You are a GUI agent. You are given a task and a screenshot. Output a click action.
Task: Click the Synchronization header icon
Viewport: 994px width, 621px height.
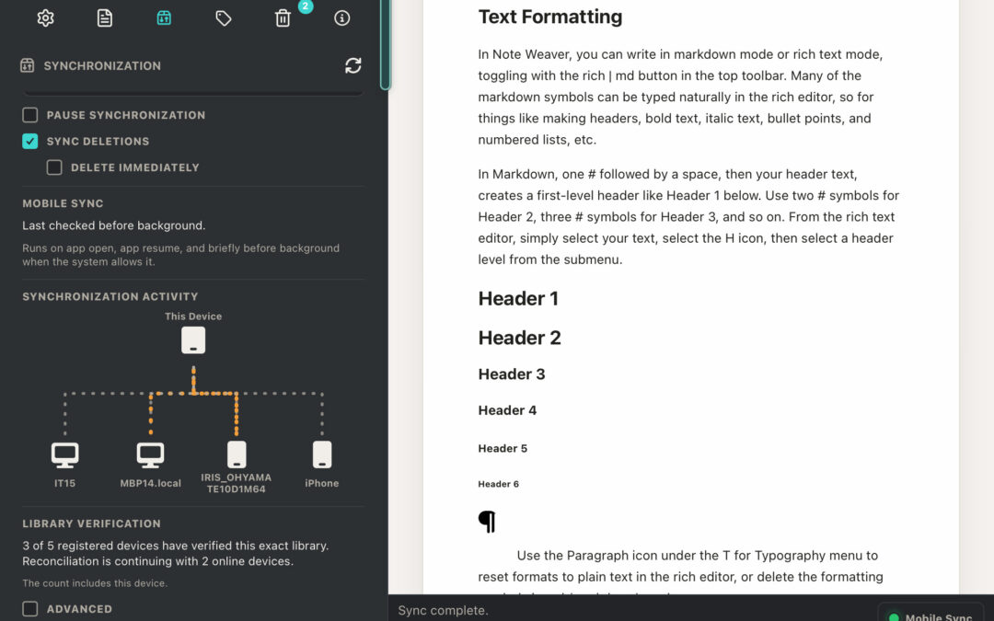[27, 65]
